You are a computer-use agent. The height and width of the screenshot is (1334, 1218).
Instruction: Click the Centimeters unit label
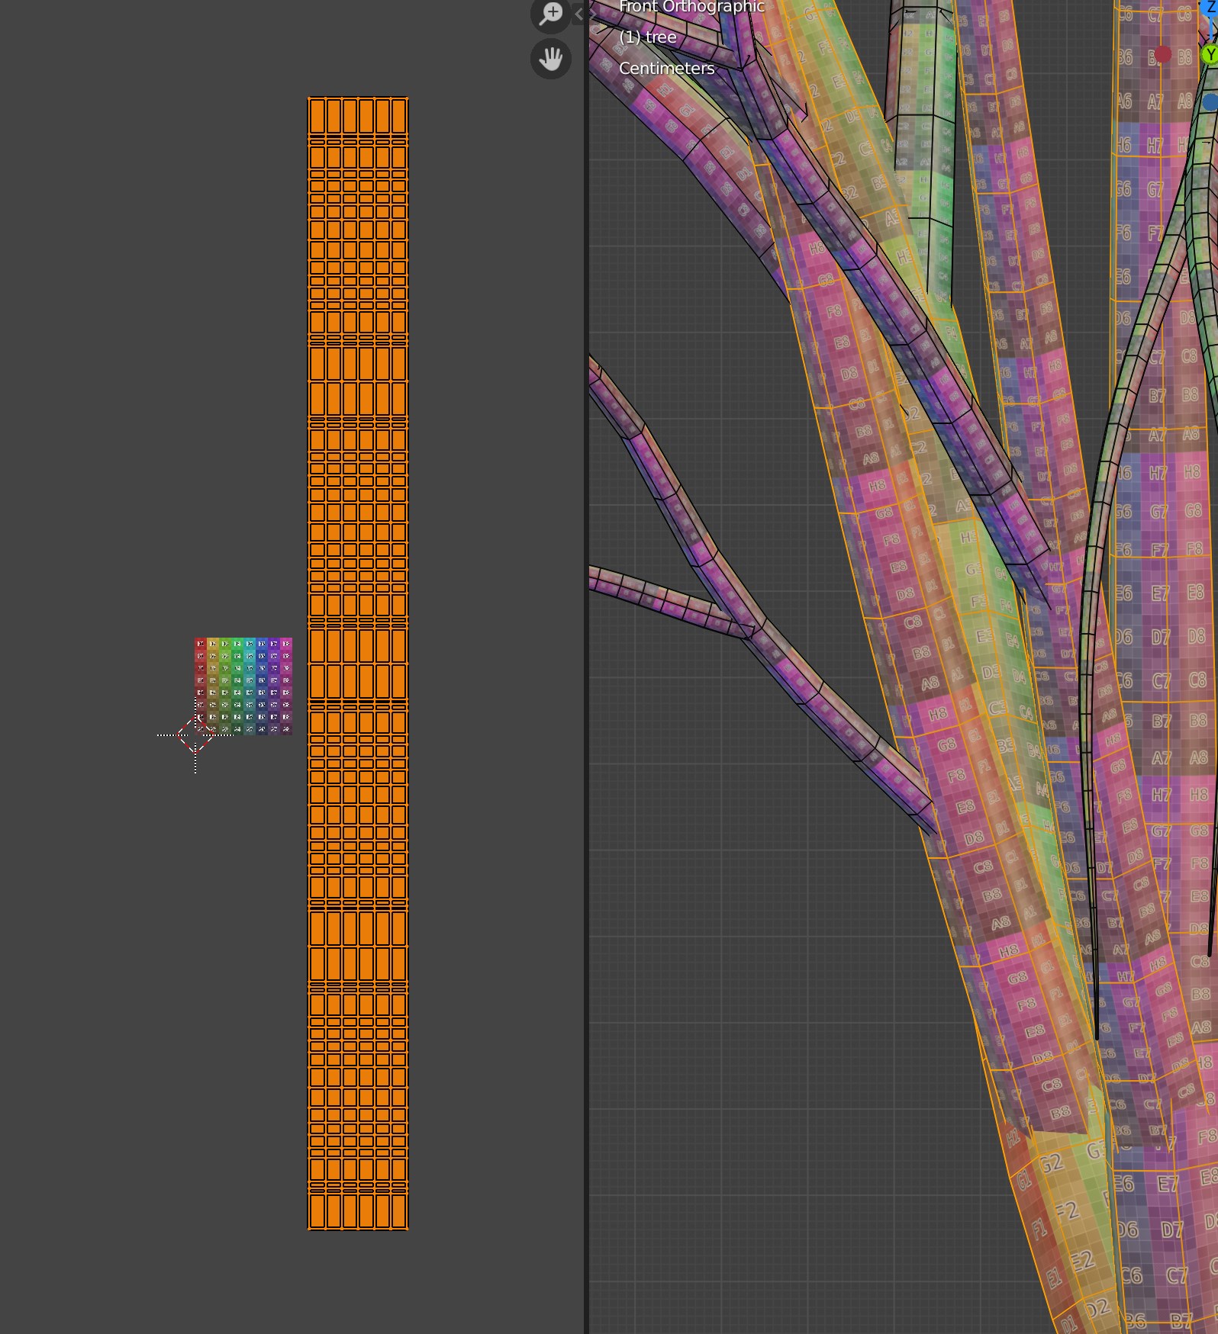click(666, 68)
